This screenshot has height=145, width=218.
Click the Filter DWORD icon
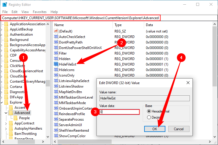tap(56, 53)
